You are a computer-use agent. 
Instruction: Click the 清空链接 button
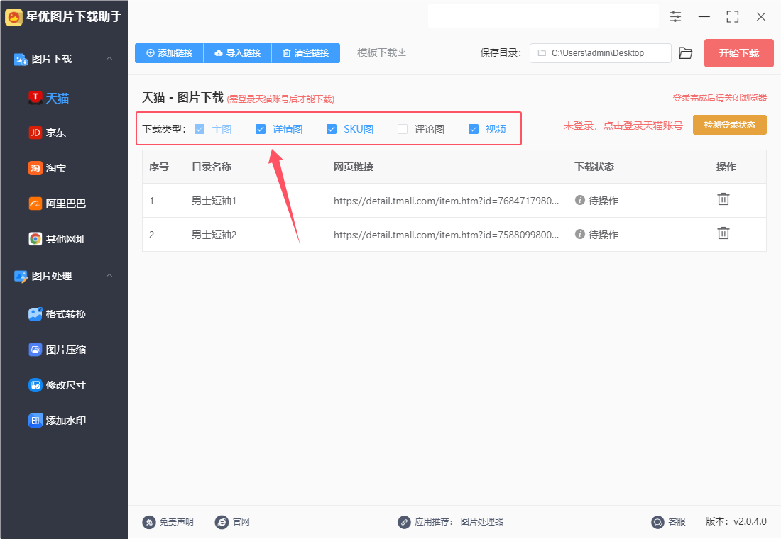(306, 53)
